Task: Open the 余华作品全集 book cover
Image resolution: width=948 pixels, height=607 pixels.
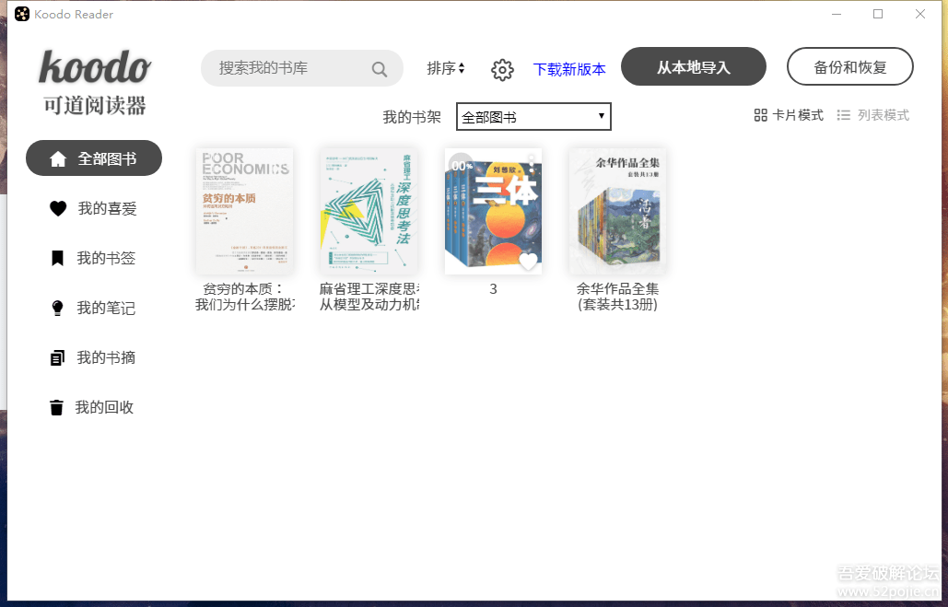Action: click(617, 211)
